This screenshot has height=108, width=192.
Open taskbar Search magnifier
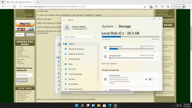tap(82, 105)
